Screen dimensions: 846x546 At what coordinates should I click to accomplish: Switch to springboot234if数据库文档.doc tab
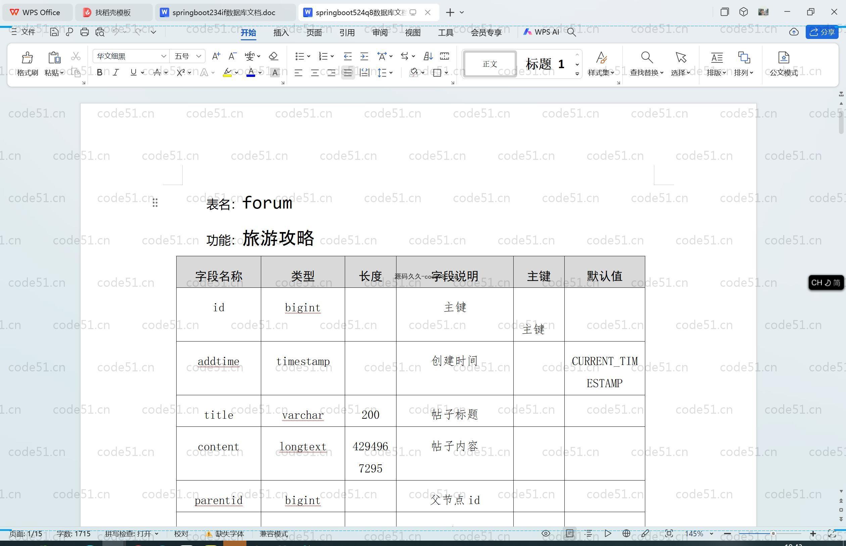pyautogui.click(x=225, y=12)
